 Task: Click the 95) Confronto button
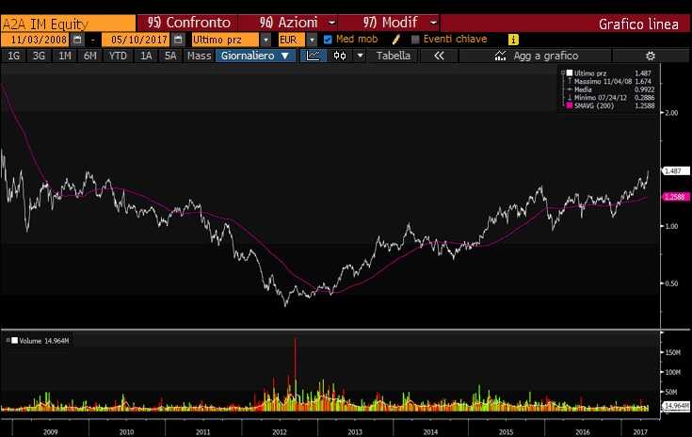pos(188,23)
